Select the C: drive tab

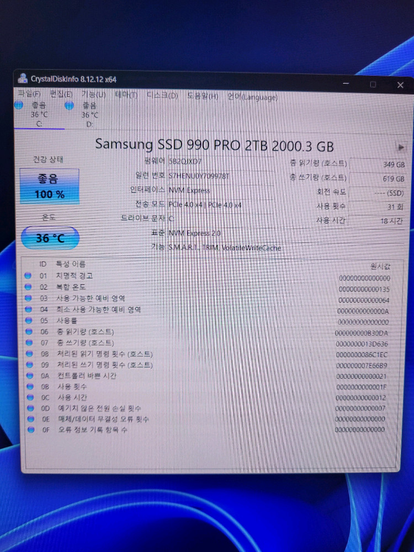click(39, 114)
